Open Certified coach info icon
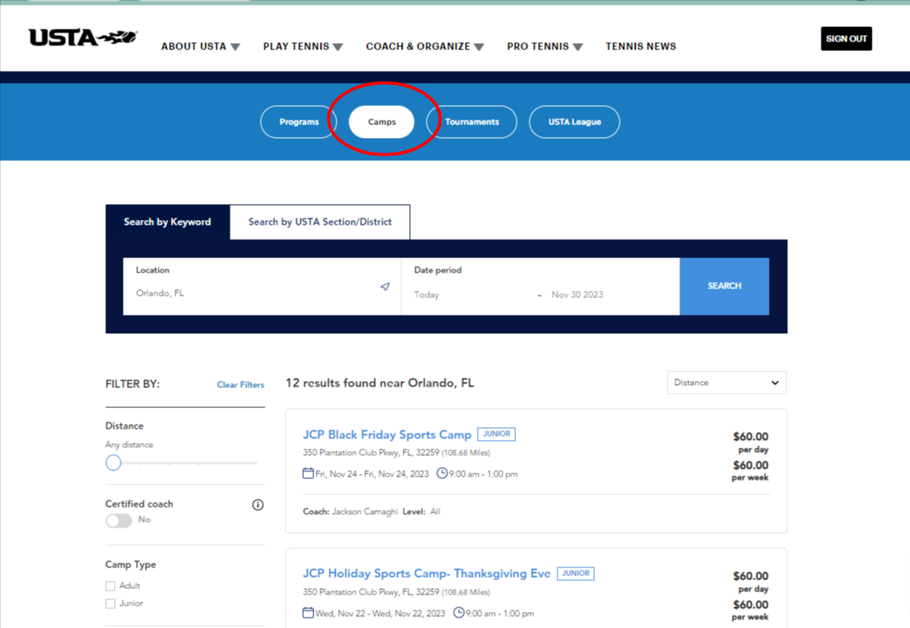Screen dimensions: 910x628 coord(258,504)
